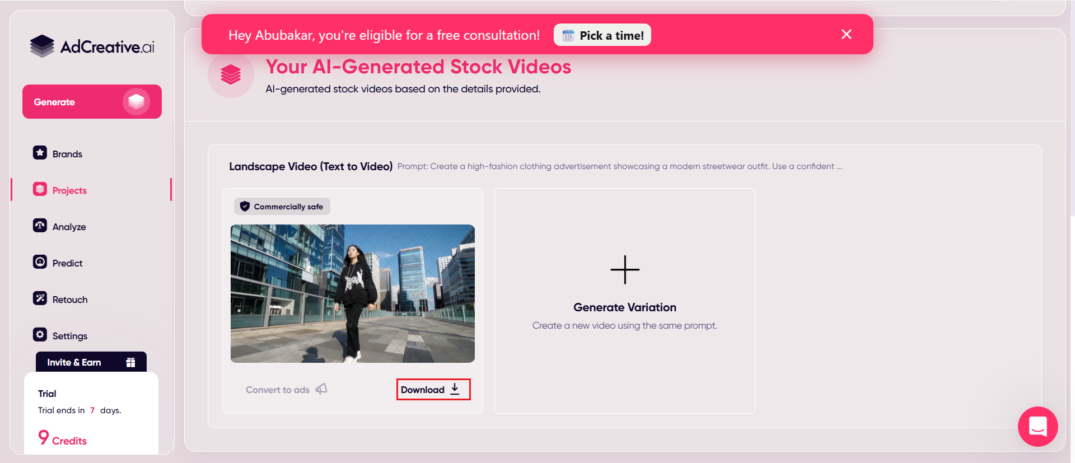
Task: Download the generated landscape video
Action: coord(433,390)
